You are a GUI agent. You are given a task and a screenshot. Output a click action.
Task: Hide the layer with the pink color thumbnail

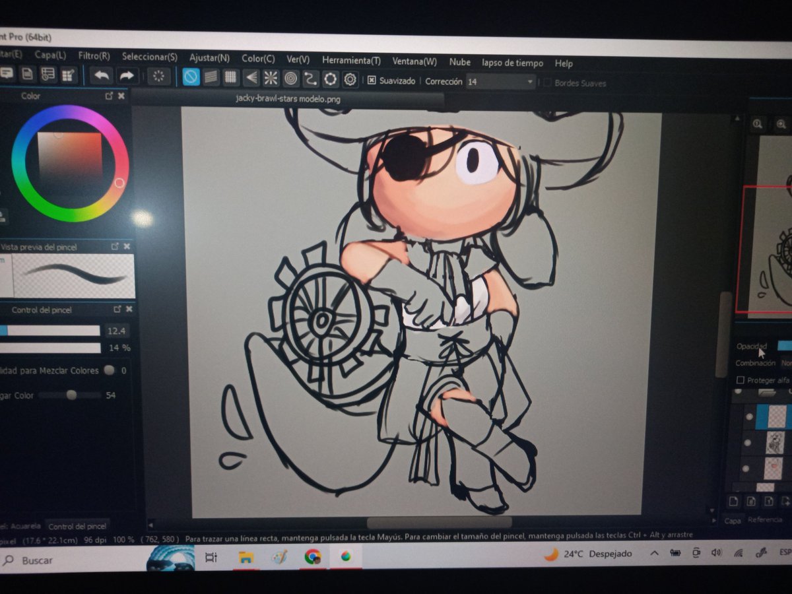[746, 468]
